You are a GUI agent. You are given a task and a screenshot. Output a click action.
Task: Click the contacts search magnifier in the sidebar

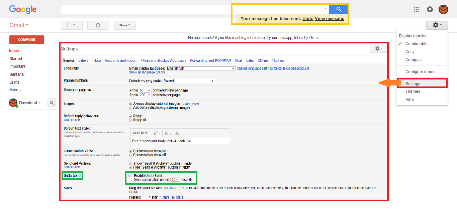click(x=52, y=103)
